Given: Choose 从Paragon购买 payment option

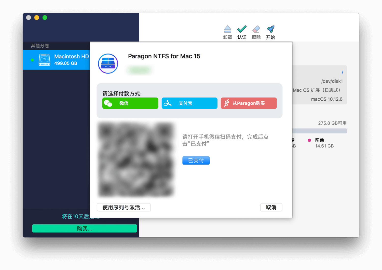Looking at the screenshot, I should 249,103.
